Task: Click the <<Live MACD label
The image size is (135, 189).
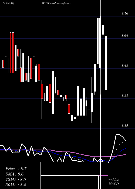Action: tap(114, 182)
